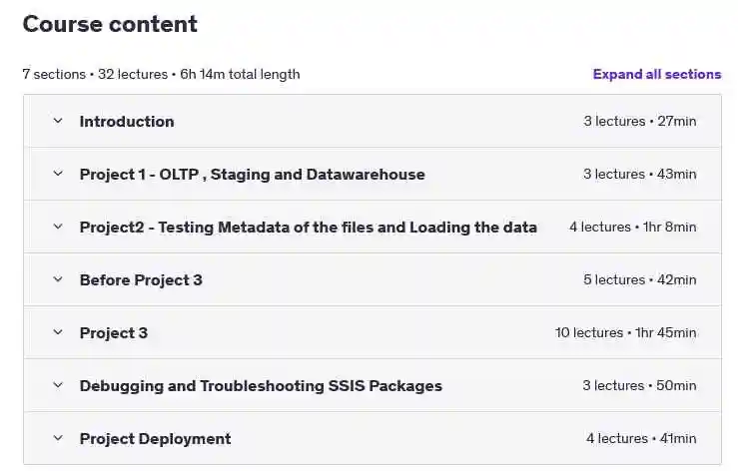This screenshot has height=471, width=738.
Task: Open the Introduction section title
Action: point(127,122)
